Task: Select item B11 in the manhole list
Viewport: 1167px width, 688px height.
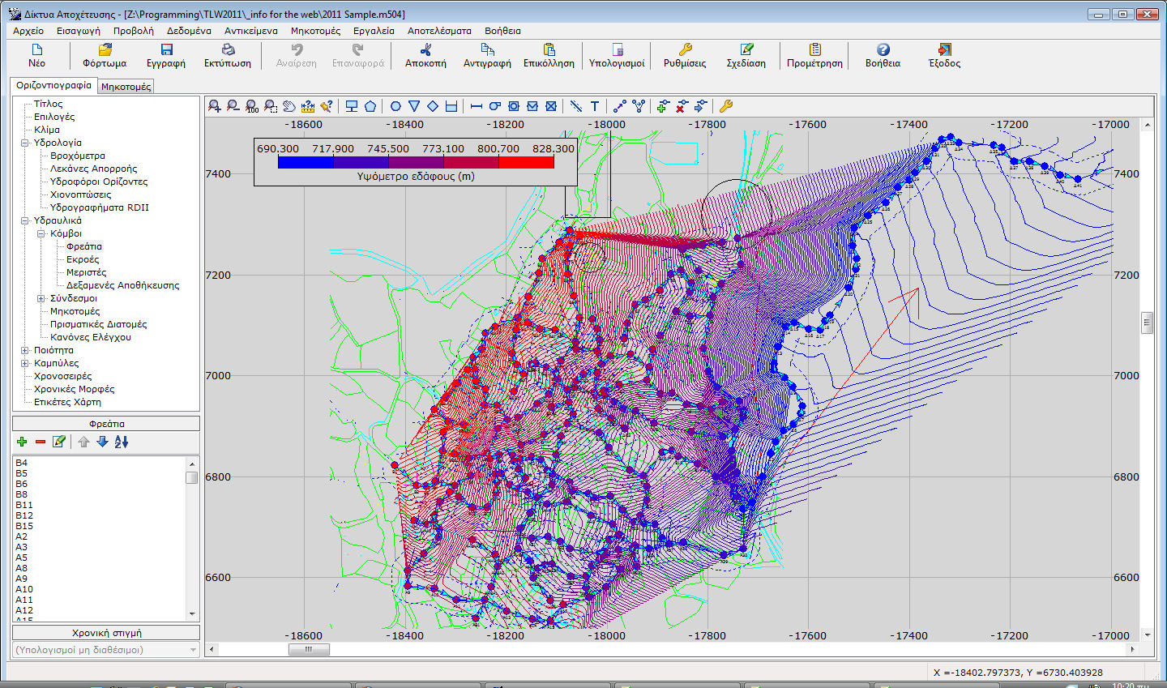Action: tap(24, 505)
